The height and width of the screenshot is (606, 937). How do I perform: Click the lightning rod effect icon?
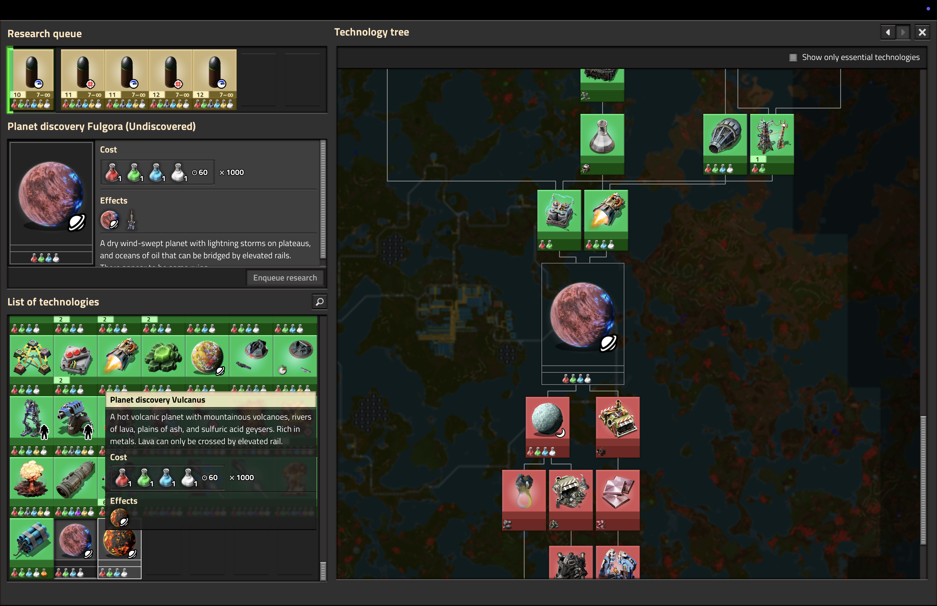132,219
